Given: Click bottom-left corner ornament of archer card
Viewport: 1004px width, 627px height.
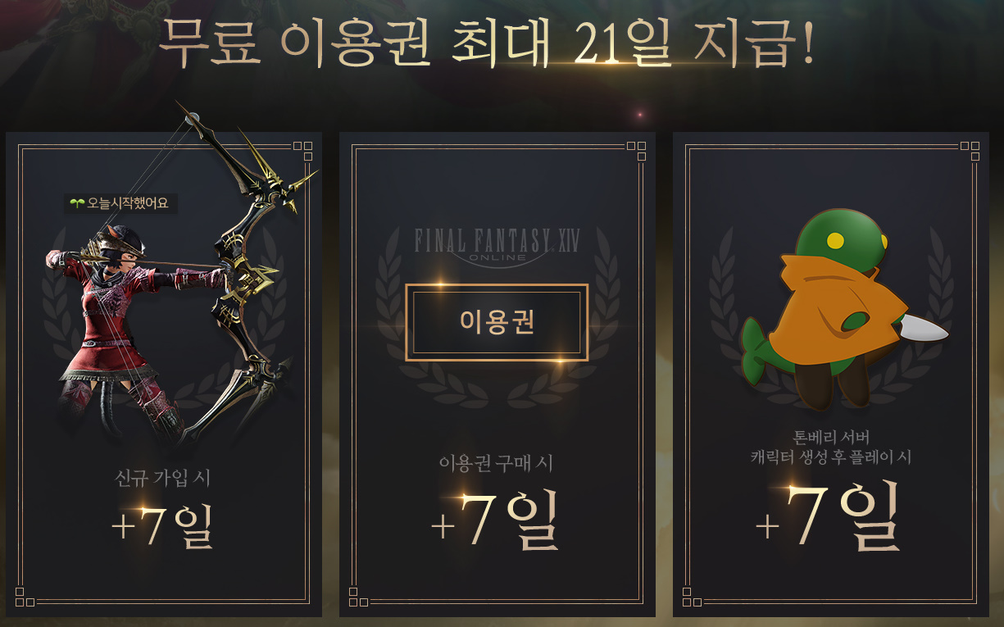Looking at the screenshot, I should pos(25,597).
